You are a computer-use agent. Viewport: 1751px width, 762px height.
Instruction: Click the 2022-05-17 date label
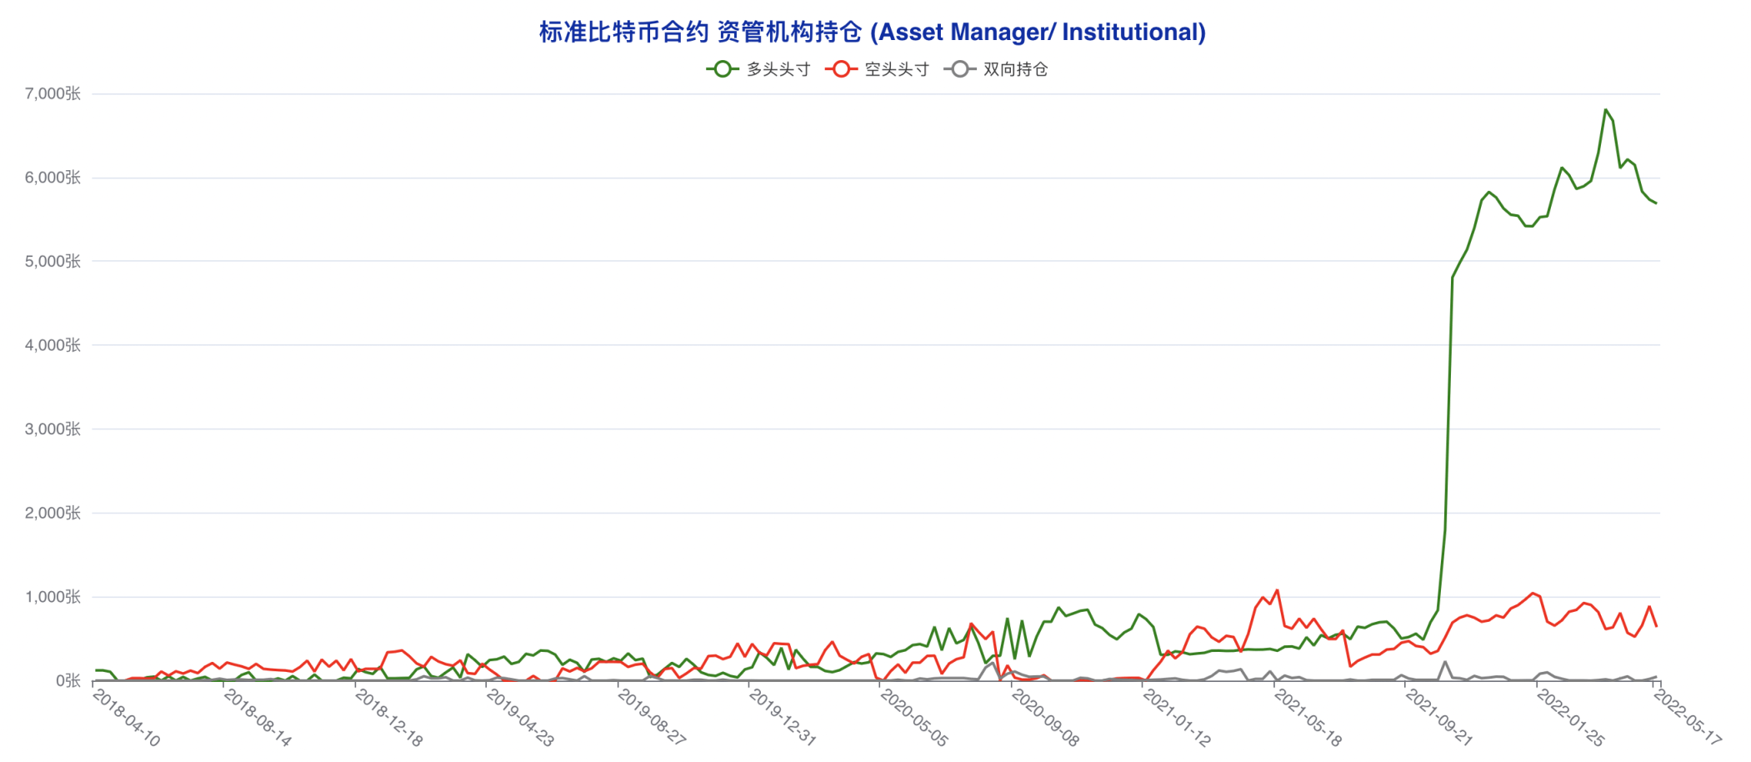click(1688, 718)
